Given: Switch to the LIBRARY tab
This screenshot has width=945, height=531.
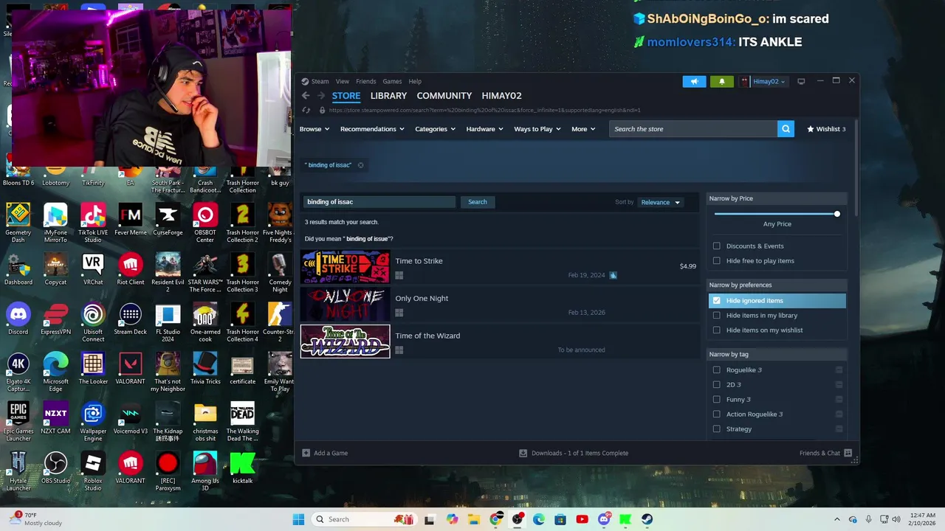Looking at the screenshot, I should (388, 96).
